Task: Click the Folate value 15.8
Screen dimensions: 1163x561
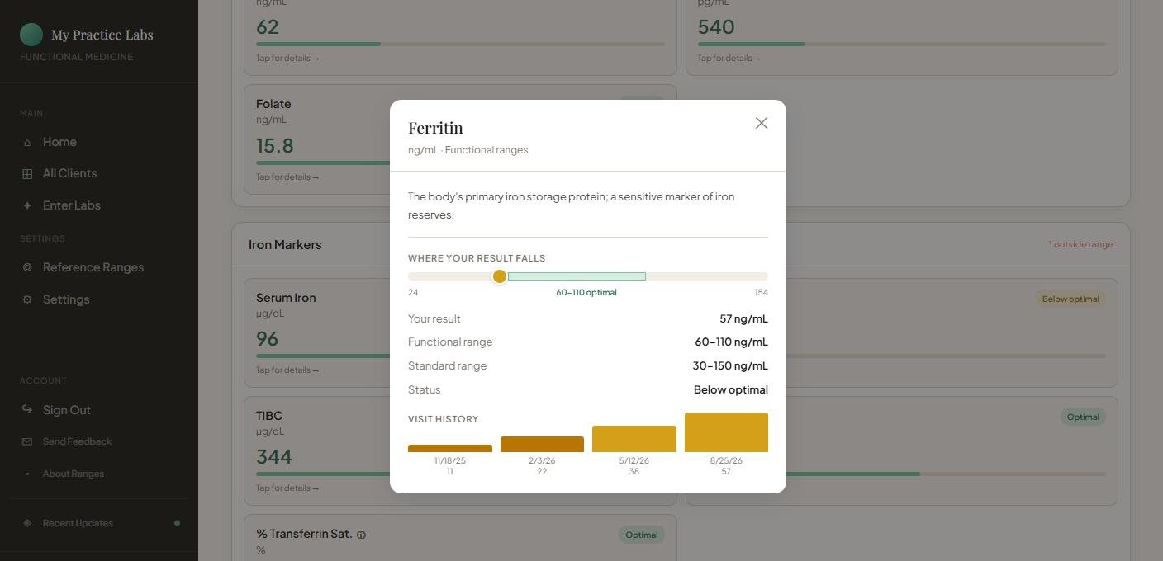Action: tap(275, 146)
